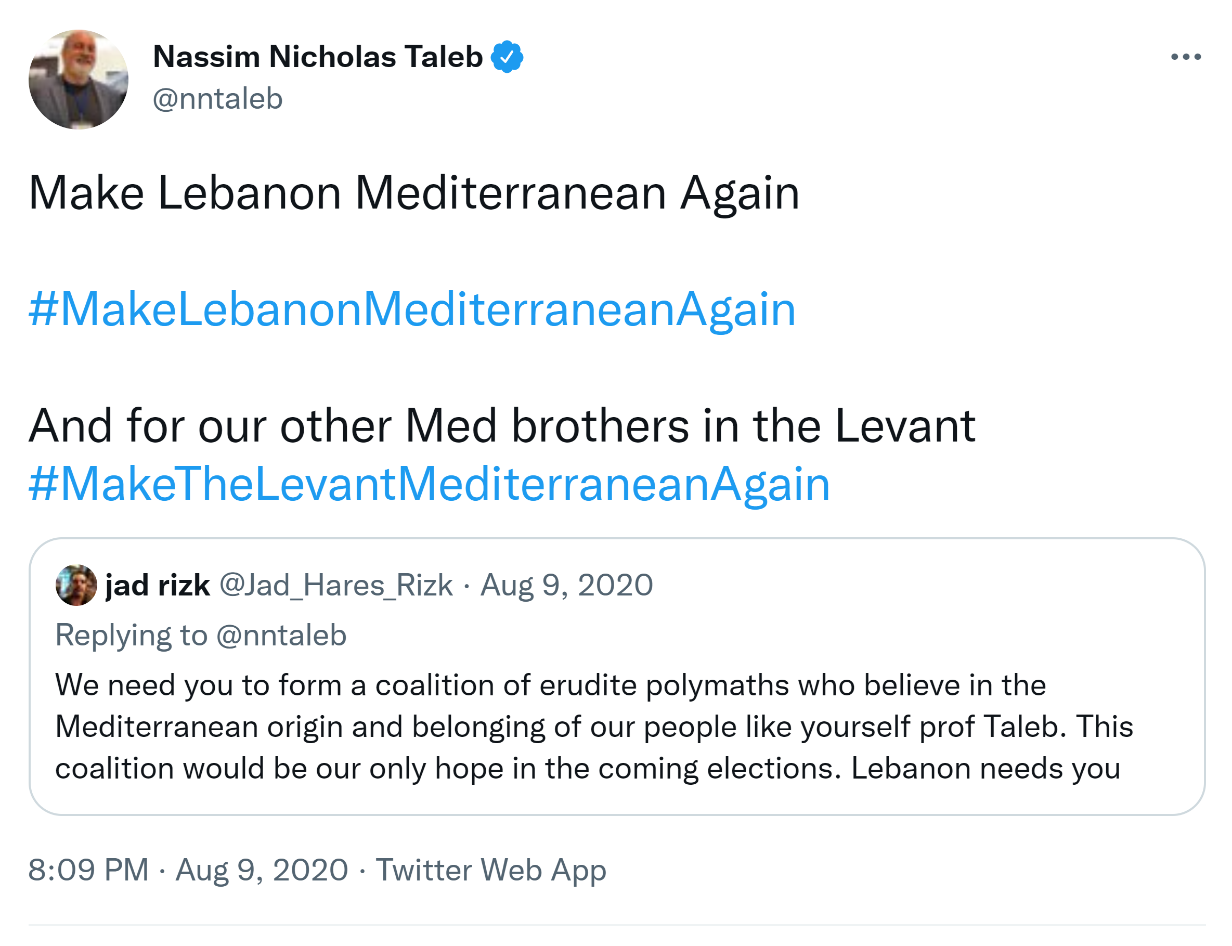Click the @nntaleb handle under name
The image size is (1232, 946).
(217, 99)
